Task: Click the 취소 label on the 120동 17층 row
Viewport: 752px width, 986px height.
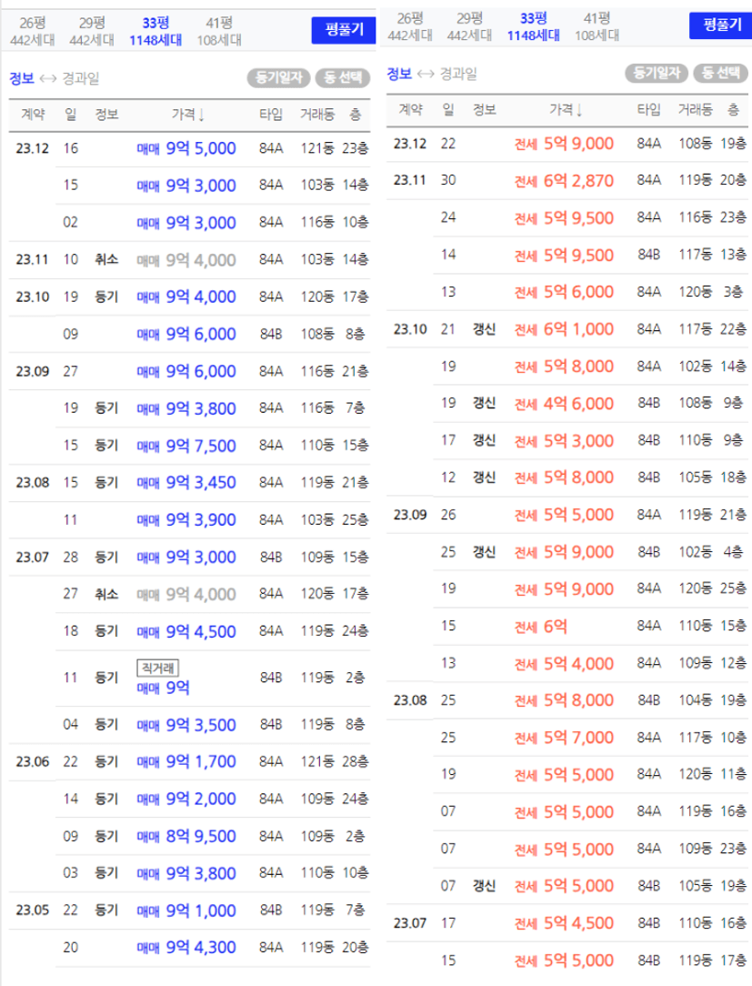Action: (x=106, y=594)
